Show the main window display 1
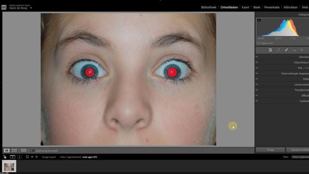Screen dimensions: 309x174 [x=13, y=157]
